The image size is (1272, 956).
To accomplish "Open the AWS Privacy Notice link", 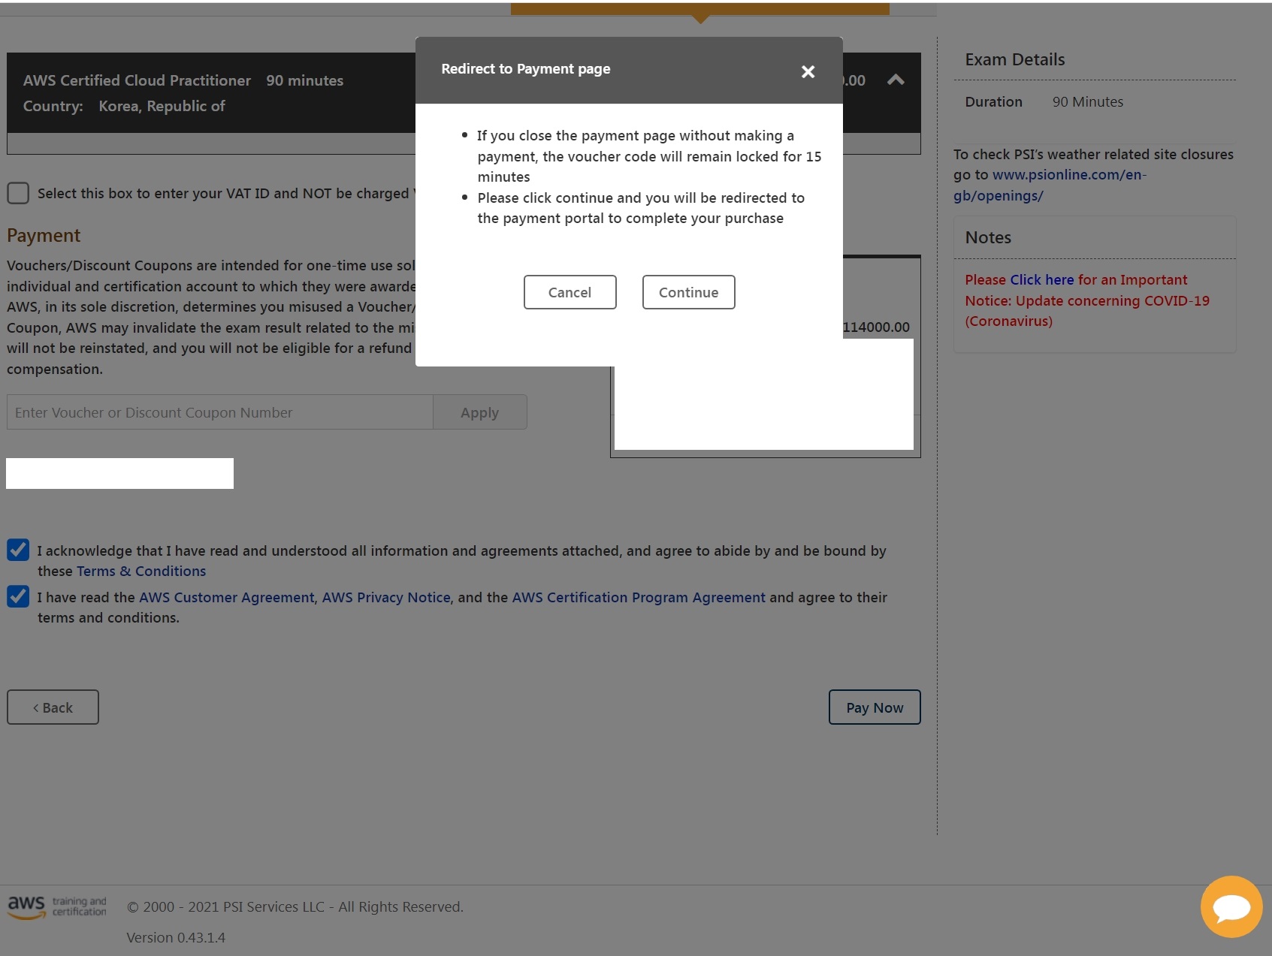I will [x=386, y=597].
